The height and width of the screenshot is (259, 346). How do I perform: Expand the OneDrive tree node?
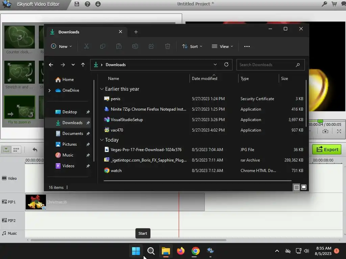pos(49,90)
